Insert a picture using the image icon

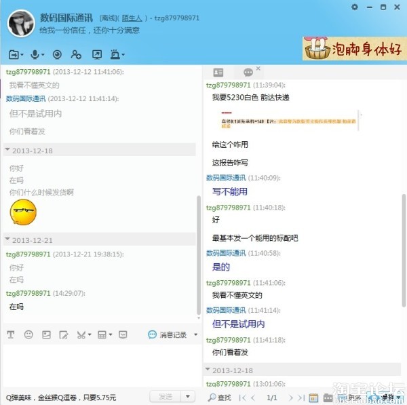pos(46,335)
